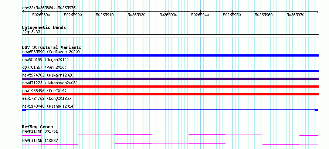Click the thin red line under esv2724762

tap(170, 102)
